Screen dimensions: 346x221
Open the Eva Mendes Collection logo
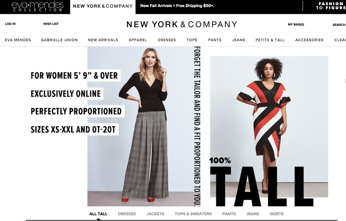tap(37, 6)
